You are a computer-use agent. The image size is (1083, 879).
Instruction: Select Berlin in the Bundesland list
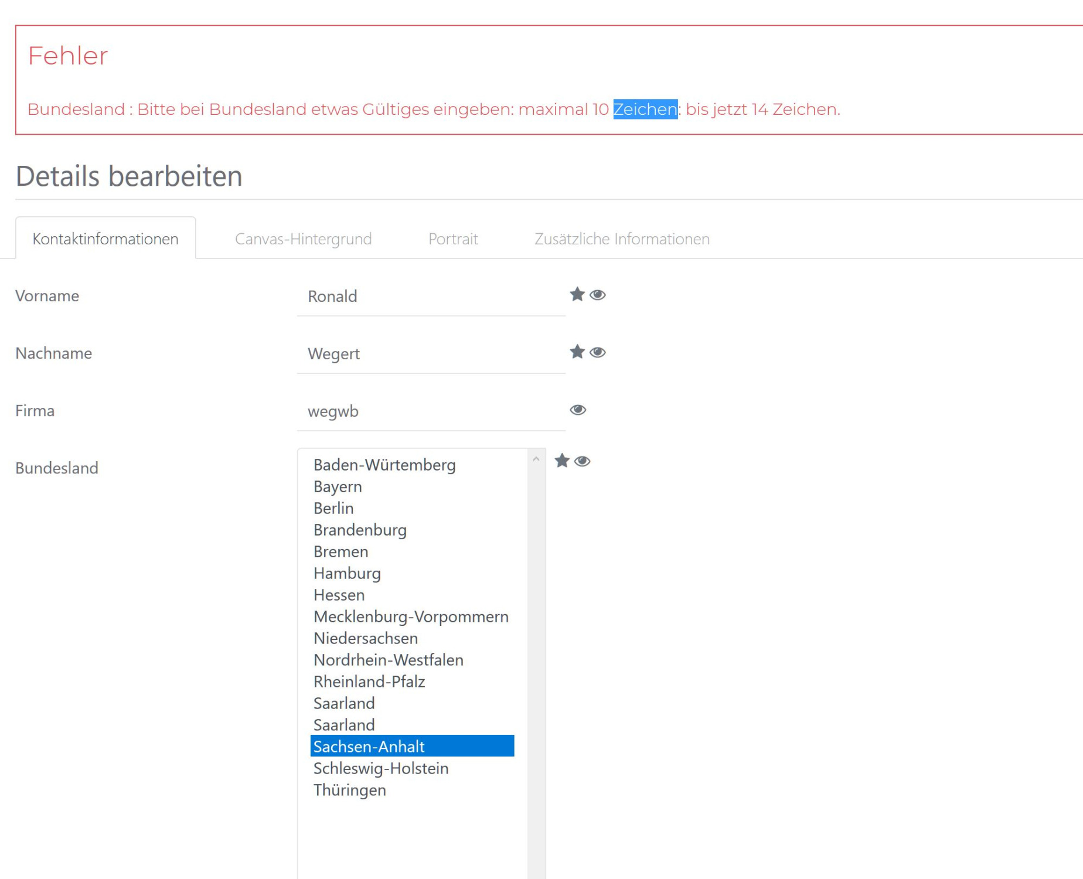coord(412,508)
